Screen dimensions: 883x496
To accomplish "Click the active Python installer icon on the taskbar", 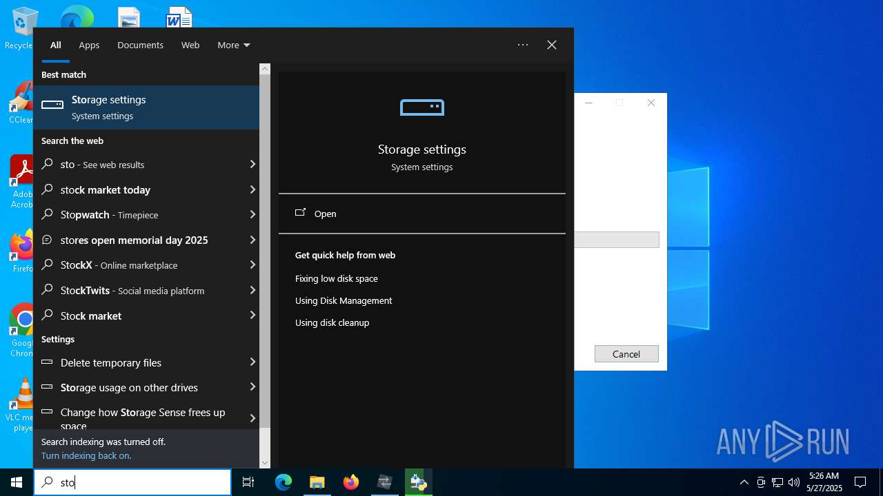I will tap(418, 482).
